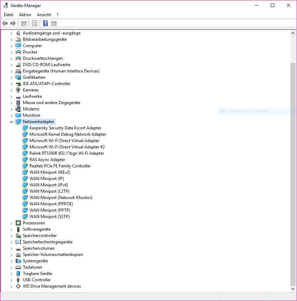The height and width of the screenshot is (301, 297).
Task: Click the Kaspersky Security adapter icon
Action: click(x=25, y=128)
